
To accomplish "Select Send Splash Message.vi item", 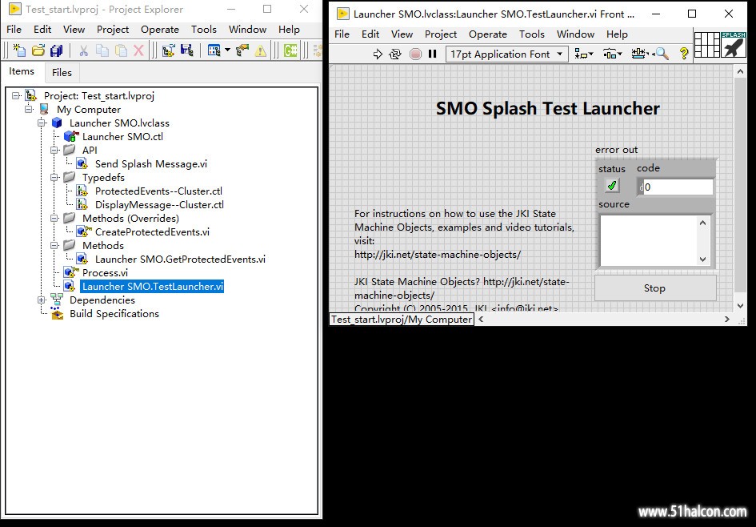I will (151, 164).
